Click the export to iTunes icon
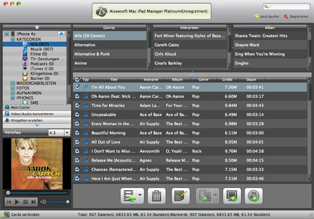The height and width of the screenshot is (219, 314). click(254, 196)
